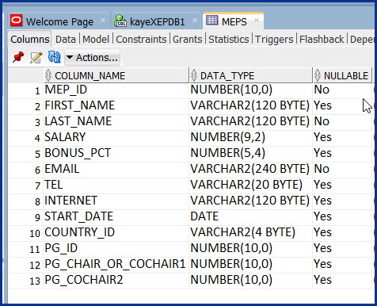Open the Data sub-tab
The height and width of the screenshot is (306, 377).
point(66,40)
